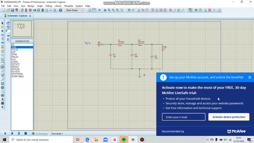Click the Zoom In magnifier icon
The width and height of the screenshot is (254, 143).
(x=109, y=10)
